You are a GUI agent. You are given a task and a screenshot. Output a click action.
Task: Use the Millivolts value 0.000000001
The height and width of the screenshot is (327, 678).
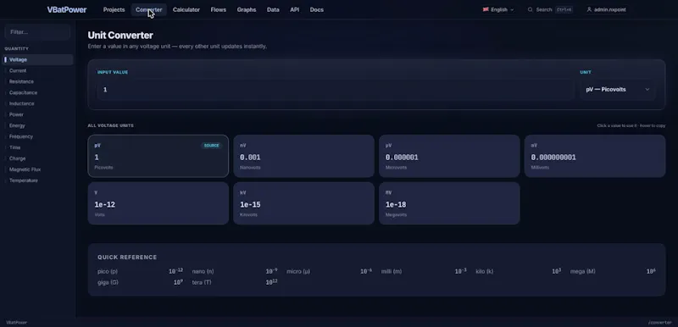pyautogui.click(x=553, y=158)
